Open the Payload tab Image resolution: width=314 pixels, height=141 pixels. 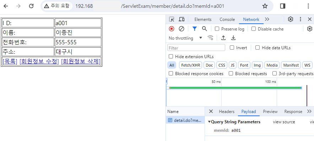(x=249, y=112)
